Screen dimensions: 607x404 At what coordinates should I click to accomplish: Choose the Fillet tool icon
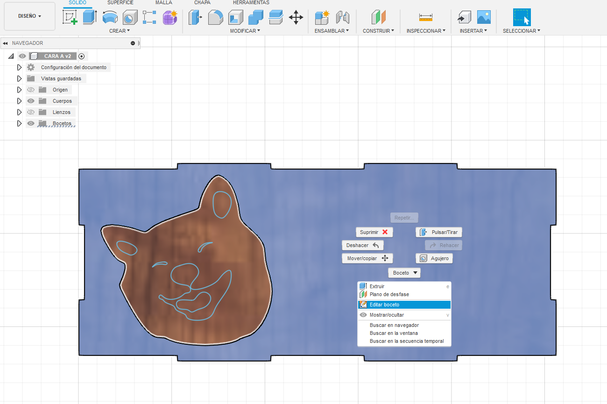(x=215, y=17)
